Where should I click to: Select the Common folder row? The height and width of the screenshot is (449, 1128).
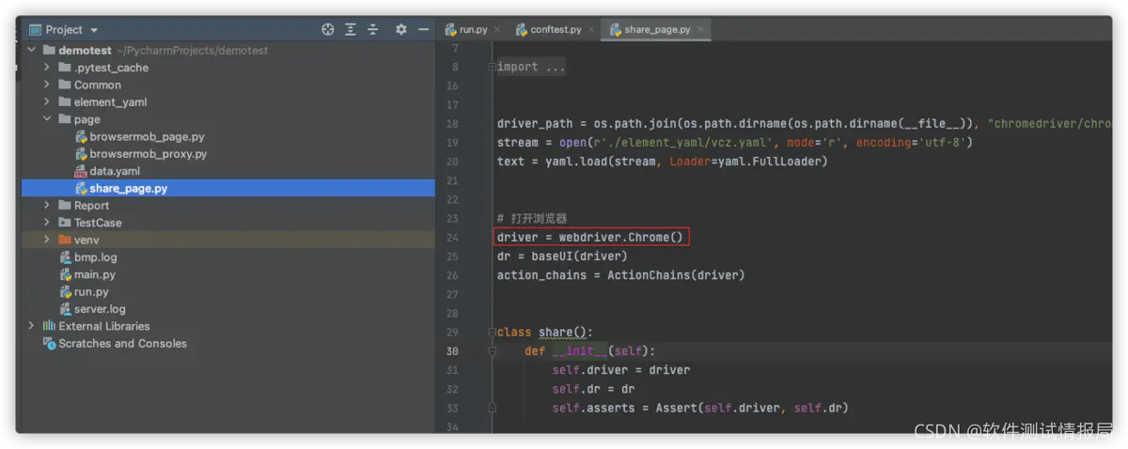[227, 85]
